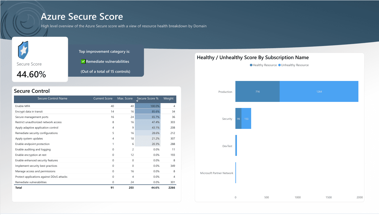
Task: Select Implement security best practices row
Action: pos(95,166)
